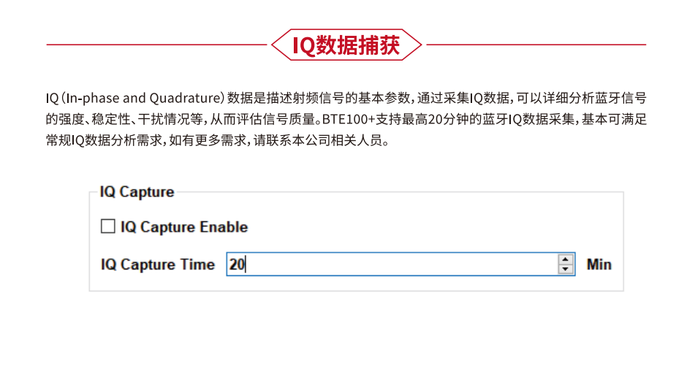This screenshot has height=368, width=695.
Task: Increase IQ Capture Time with up arrow
Action: [565, 259]
